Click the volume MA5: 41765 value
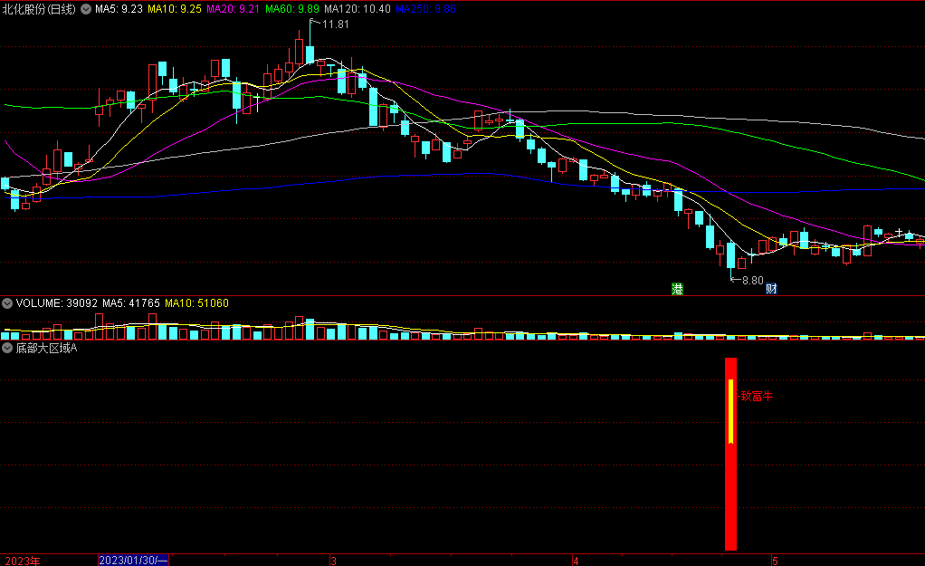Screen dimensions: 925x566 (x=131, y=303)
